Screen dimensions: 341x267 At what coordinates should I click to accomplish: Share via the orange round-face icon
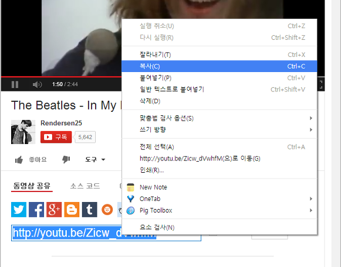107,210
